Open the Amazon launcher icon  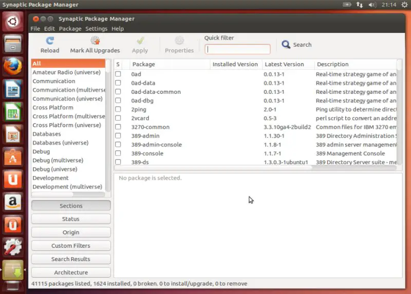(x=12, y=202)
